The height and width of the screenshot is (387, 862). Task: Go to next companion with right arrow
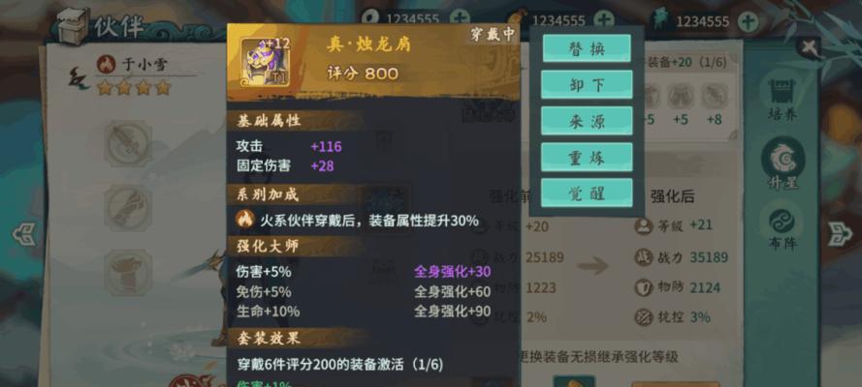pyautogui.click(x=839, y=234)
